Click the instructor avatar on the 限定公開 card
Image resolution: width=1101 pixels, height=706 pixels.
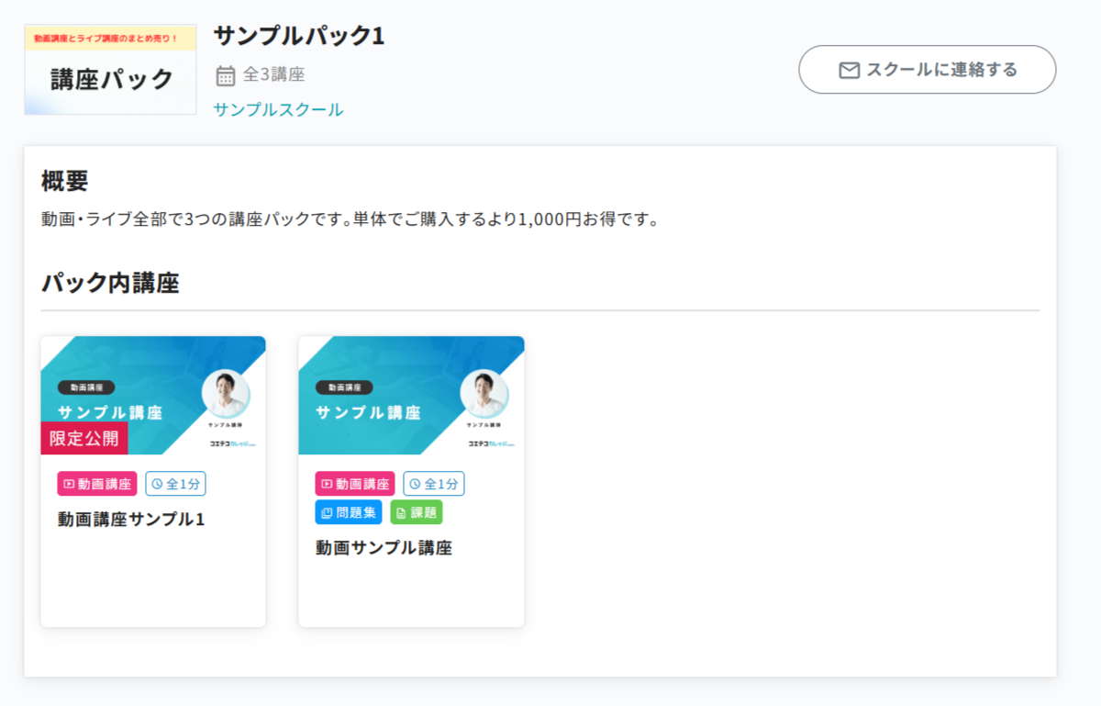tap(226, 393)
